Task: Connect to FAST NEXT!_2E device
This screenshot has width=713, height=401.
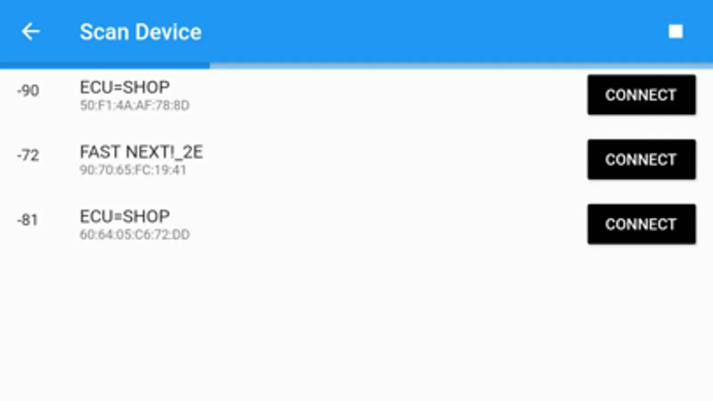Action: [641, 160]
